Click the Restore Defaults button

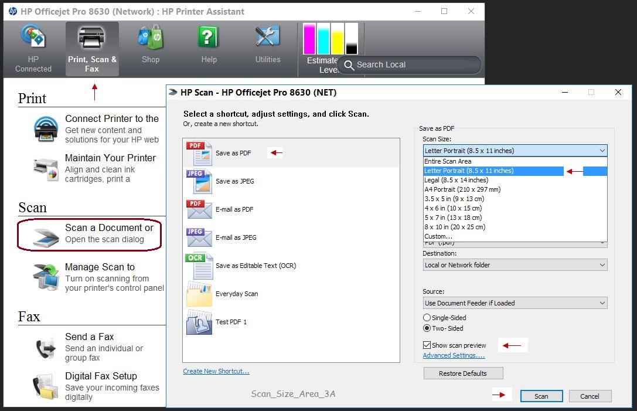click(x=463, y=373)
